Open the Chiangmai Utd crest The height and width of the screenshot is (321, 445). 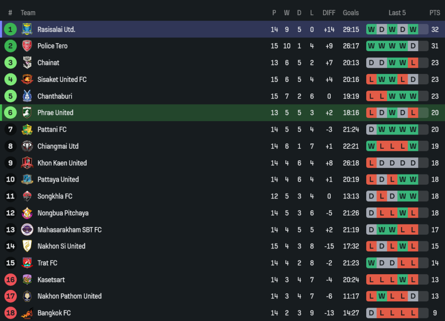coord(27,146)
